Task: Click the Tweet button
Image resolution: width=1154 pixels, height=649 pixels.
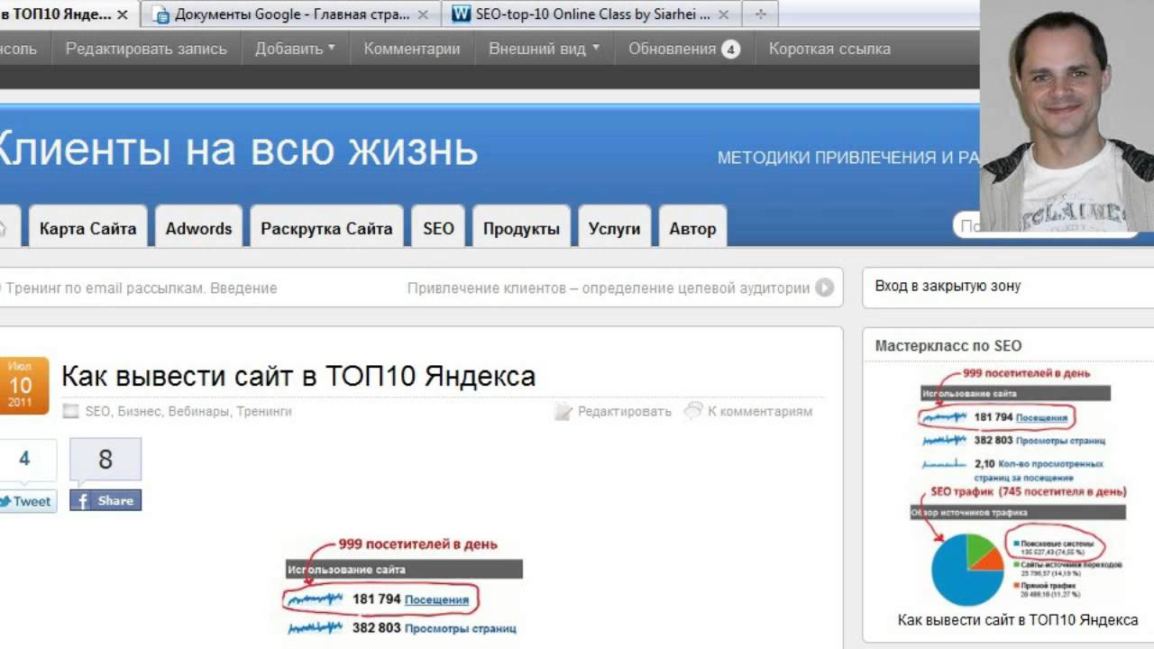Action: click(26, 501)
